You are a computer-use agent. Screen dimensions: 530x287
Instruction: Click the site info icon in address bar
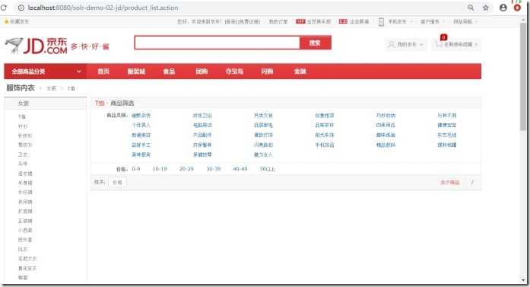[x=21, y=8]
